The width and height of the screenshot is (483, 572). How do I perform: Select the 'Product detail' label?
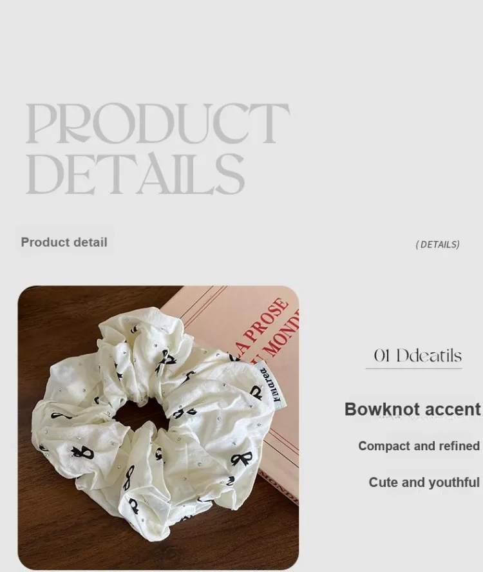(x=64, y=242)
